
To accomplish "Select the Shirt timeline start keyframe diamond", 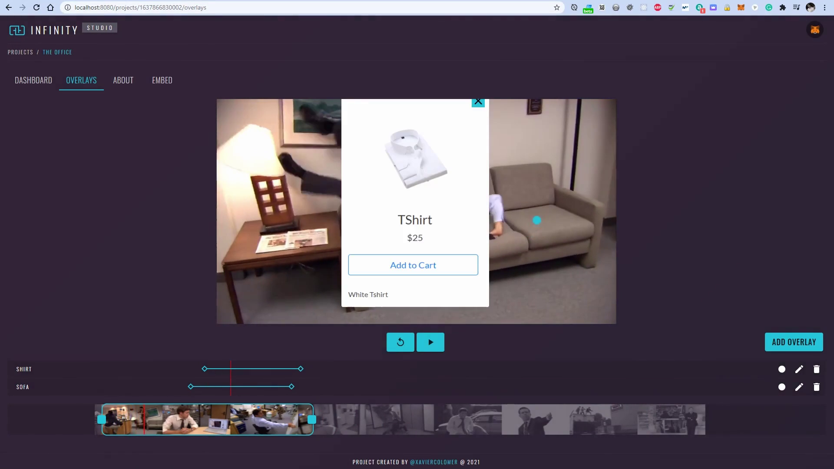I will coord(205,369).
